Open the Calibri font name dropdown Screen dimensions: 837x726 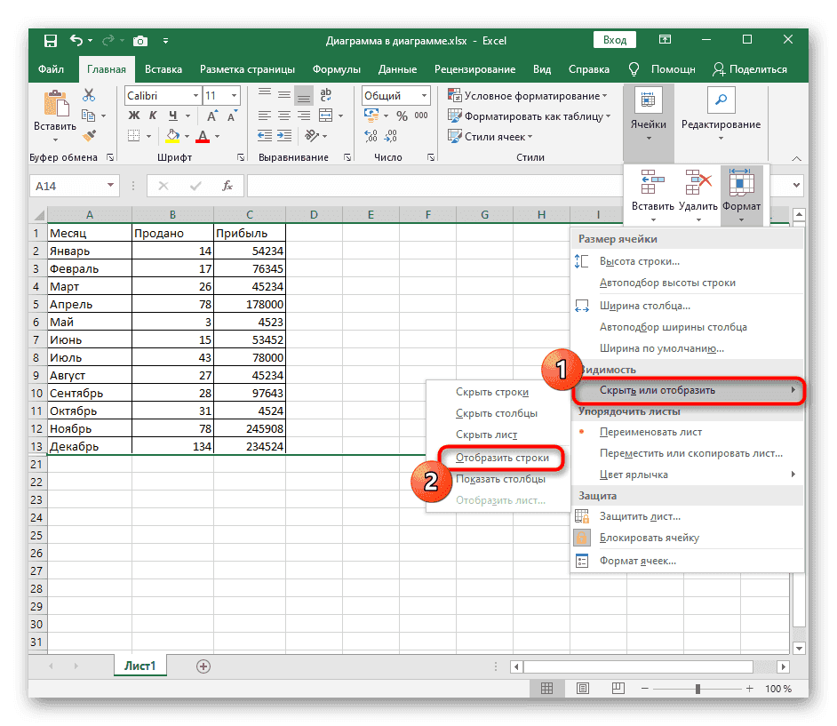195,96
